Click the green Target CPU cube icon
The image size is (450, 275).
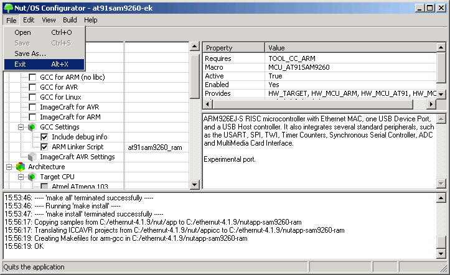32,177
